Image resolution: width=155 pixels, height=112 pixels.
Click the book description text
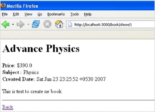click(32, 91)
